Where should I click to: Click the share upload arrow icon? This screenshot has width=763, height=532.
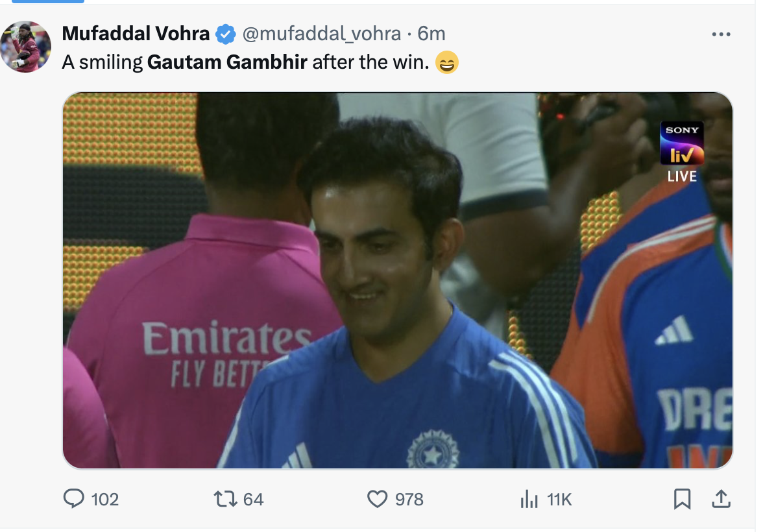pos(721,498)
